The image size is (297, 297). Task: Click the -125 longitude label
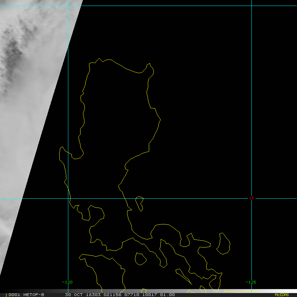(251, 282)
